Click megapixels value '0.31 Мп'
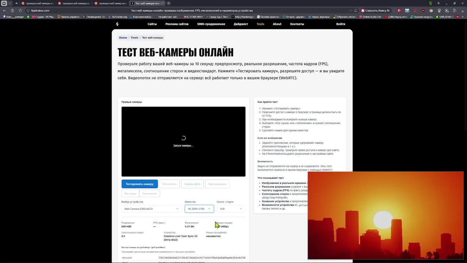The image size is (467, 263). 190,226
